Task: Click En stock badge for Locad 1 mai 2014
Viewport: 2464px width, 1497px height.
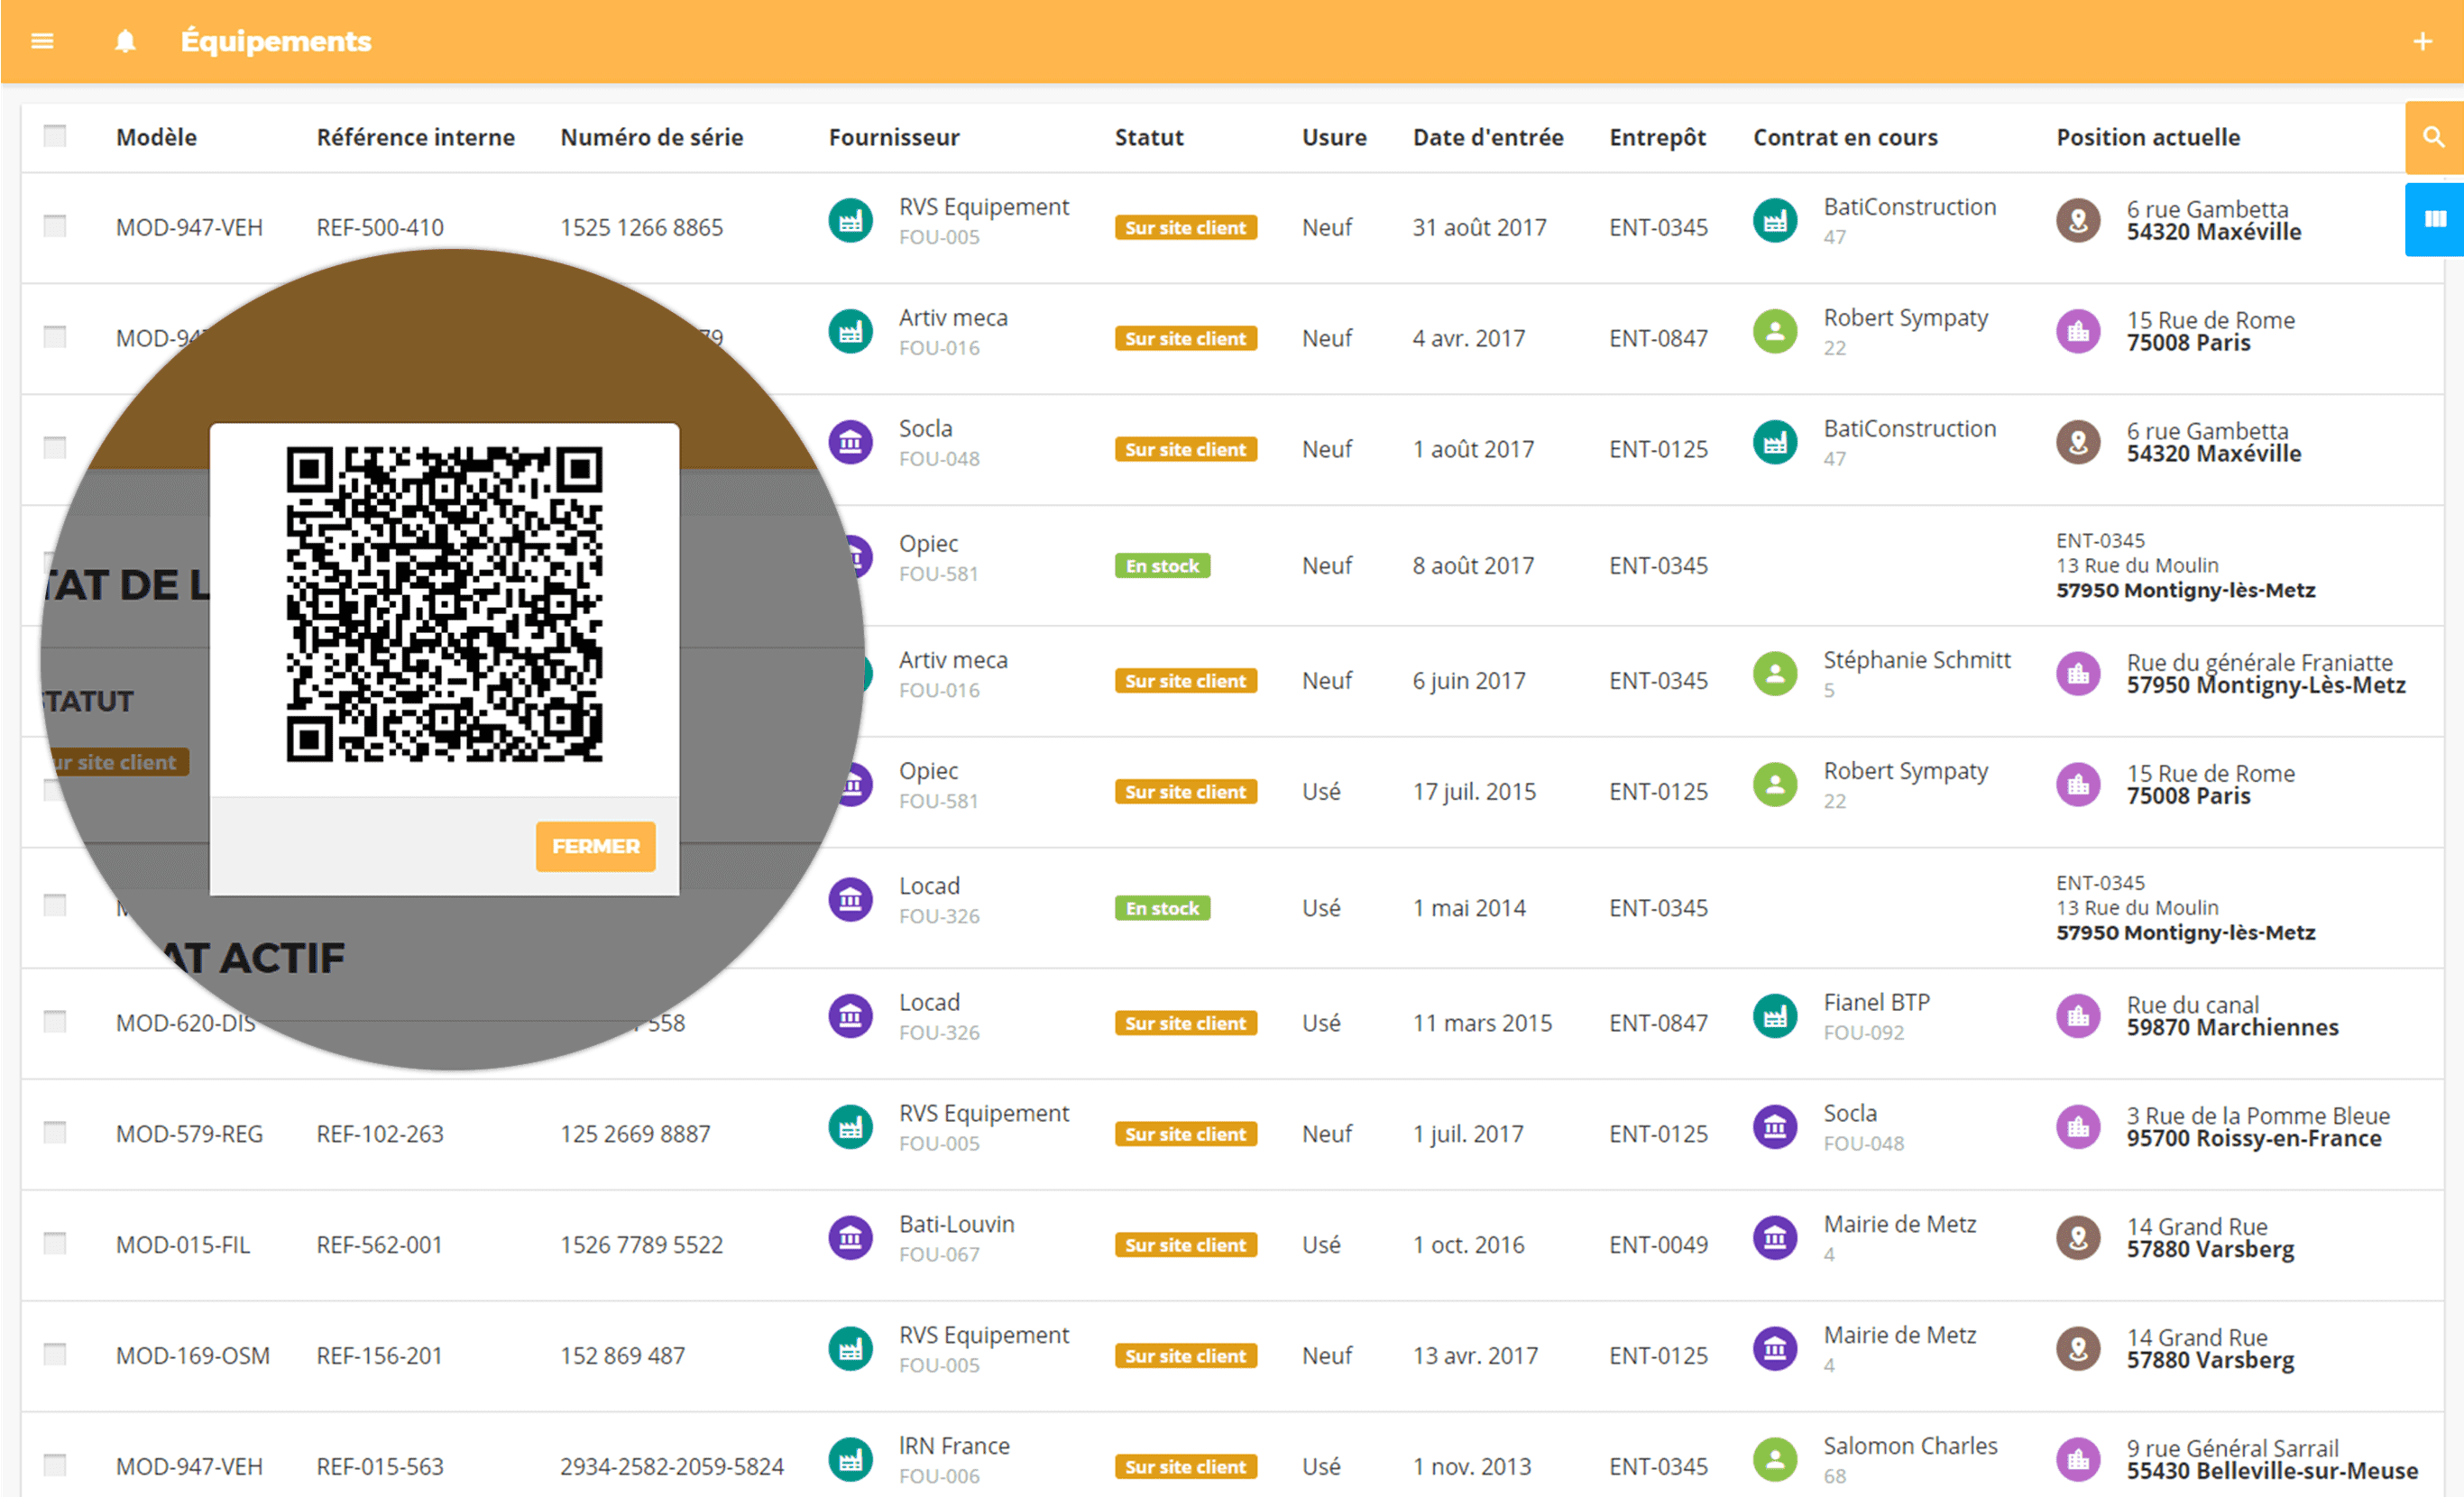Action: (x=1163, y=908)
